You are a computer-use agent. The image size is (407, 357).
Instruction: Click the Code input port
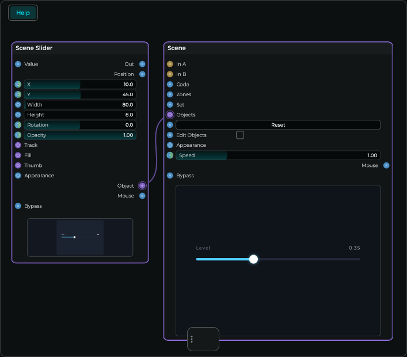(170, 85)
